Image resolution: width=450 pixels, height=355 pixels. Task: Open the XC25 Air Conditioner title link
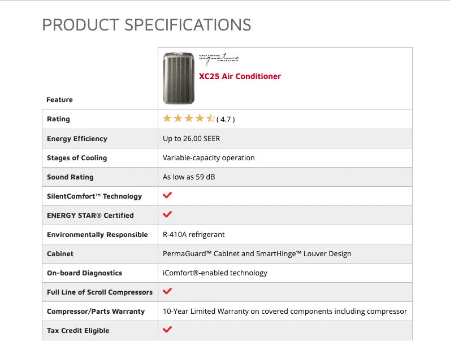point(240,76)
